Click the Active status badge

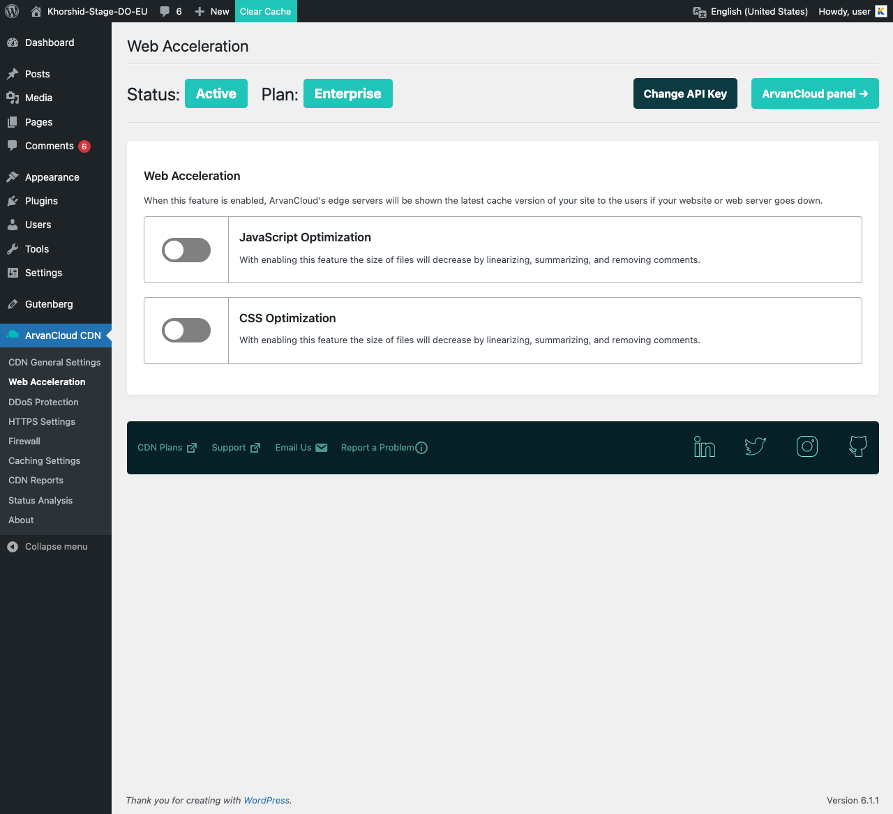point(216,93)
